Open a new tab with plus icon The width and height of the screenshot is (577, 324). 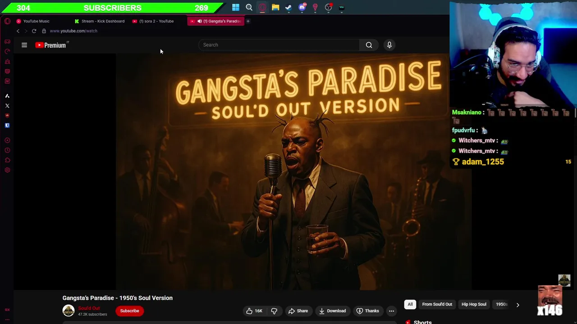247,21
